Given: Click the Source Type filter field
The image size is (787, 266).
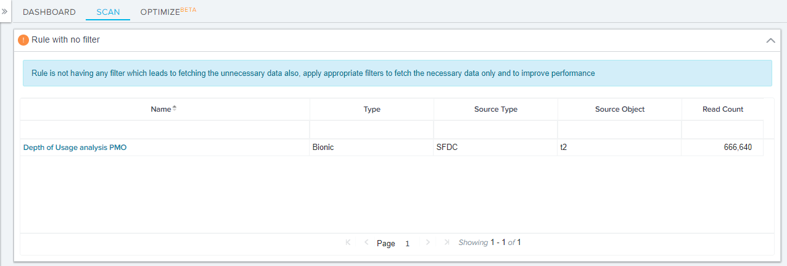Looking at the screenshot, I should (x=496, y=130).
